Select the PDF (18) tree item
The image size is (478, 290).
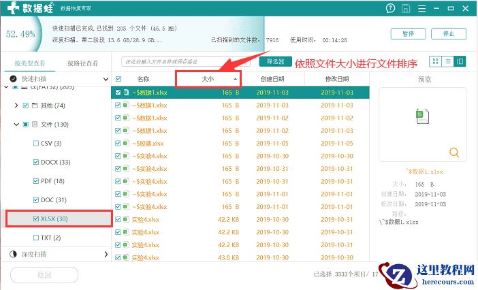(x=52, y=181)
